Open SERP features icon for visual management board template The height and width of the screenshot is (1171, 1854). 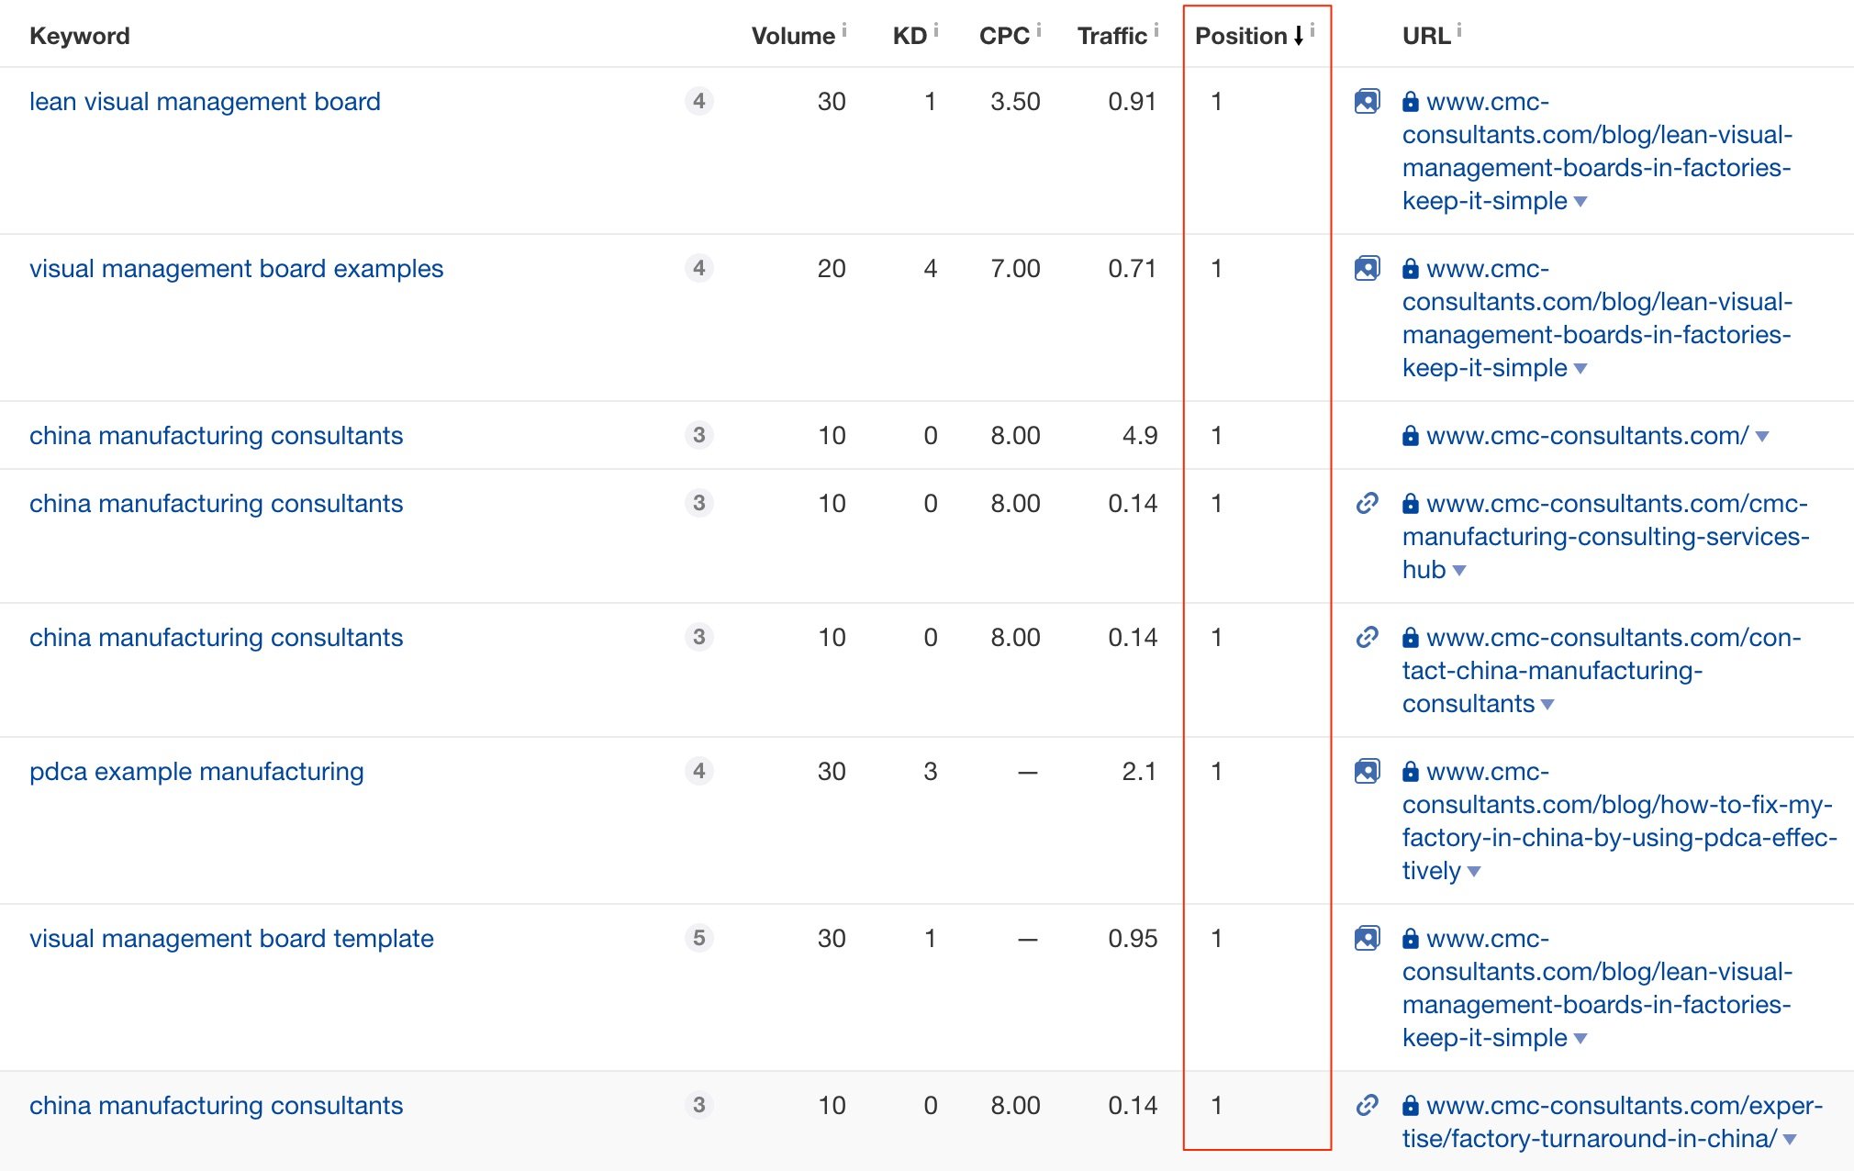[x=1367, y=938]
